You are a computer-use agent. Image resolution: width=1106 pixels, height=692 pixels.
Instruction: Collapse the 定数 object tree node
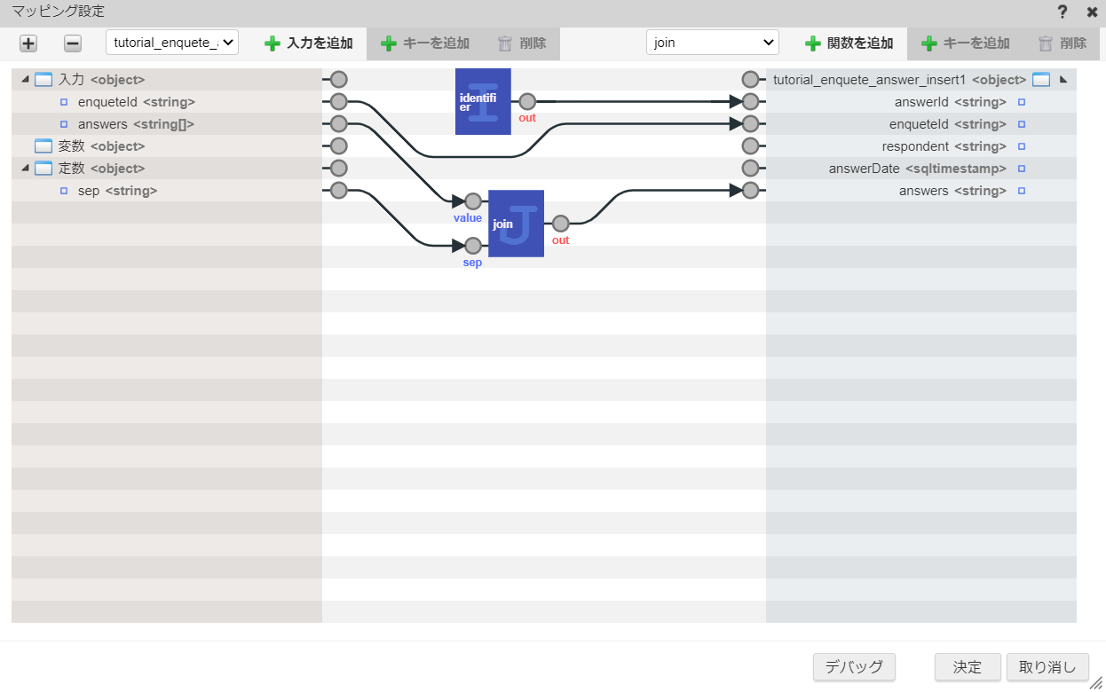(x=24, y=168)
